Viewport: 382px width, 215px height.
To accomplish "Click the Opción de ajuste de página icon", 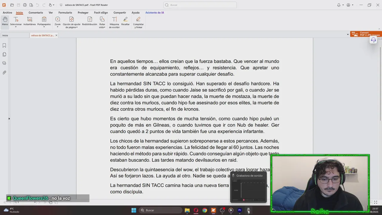I will (x=72, y=19).
